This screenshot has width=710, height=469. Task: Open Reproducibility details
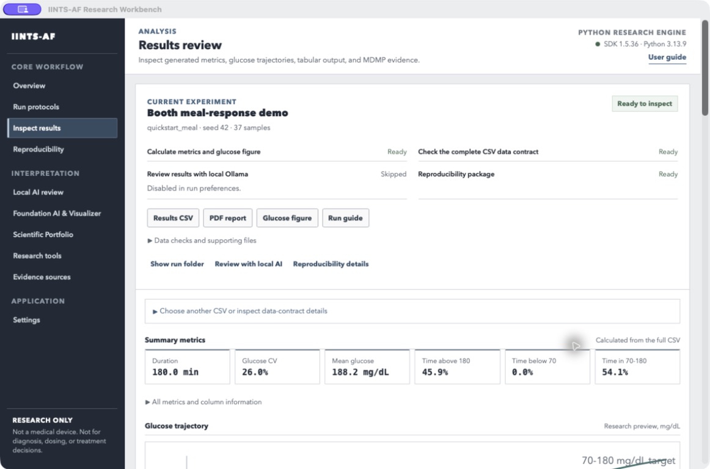pos(331,264)
